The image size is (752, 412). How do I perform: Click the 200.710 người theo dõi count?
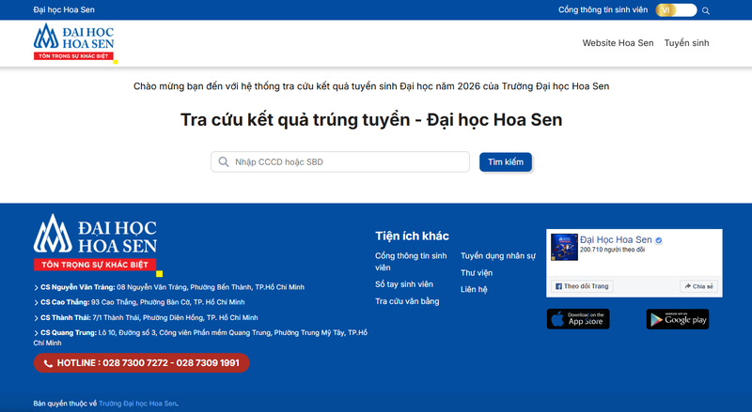click(612, 250)
